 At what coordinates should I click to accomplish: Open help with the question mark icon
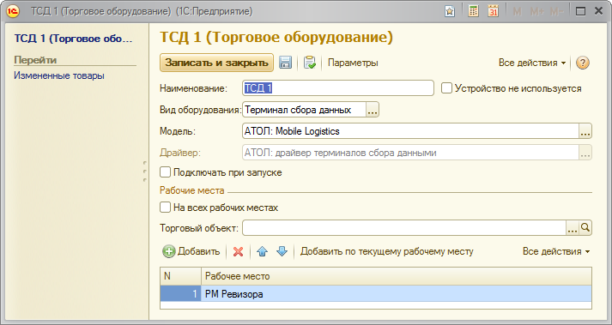582,63
